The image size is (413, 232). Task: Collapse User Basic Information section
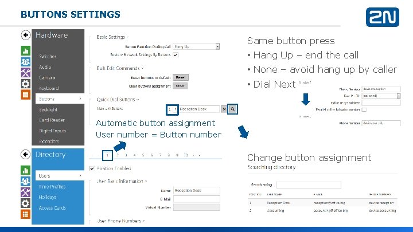click(x=122, y=181)
